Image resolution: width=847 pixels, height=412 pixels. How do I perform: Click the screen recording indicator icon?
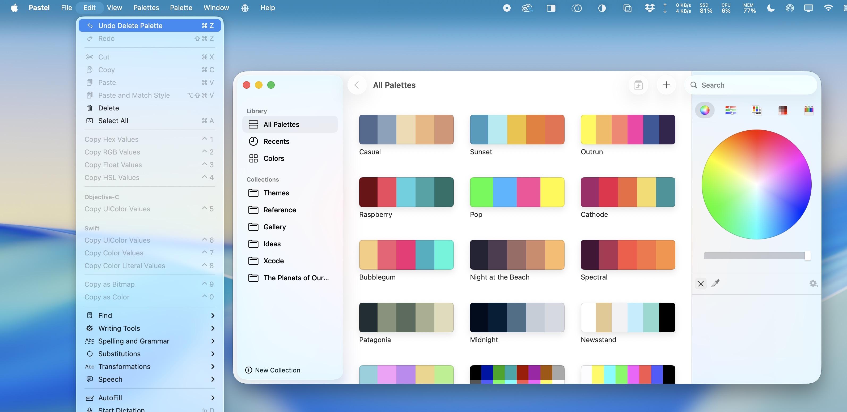pos(507,8)
